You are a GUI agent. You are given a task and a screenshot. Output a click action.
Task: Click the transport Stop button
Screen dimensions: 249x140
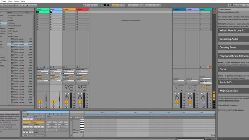[x=105, y=5]
